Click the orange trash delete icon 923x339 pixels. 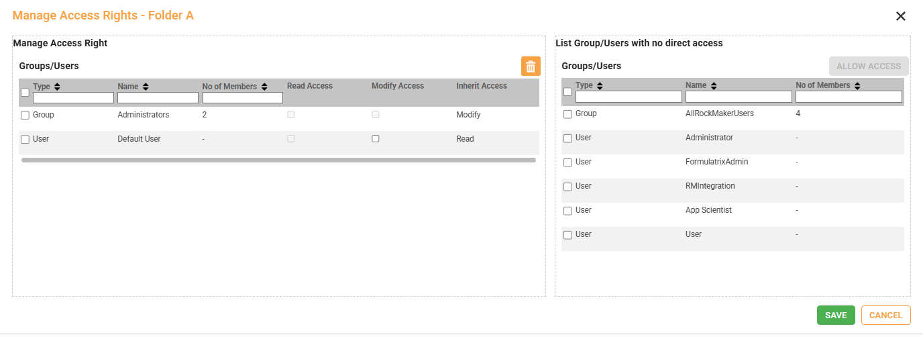click(x=531, y=66)
